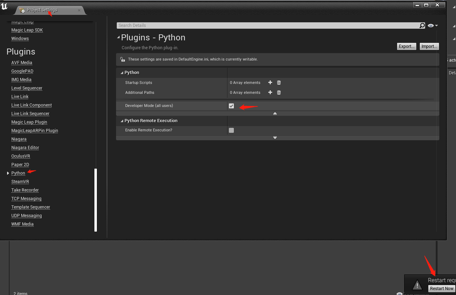Screen dimensions: 456x295
Task: Click the Project Settings tab gear icon
Action: pos(22,10)
